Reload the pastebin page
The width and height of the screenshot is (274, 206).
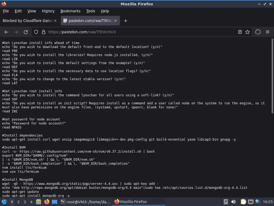26,32
